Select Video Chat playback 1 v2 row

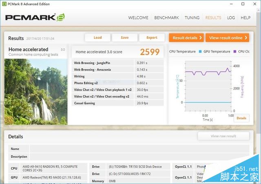[x=118, y=90]
